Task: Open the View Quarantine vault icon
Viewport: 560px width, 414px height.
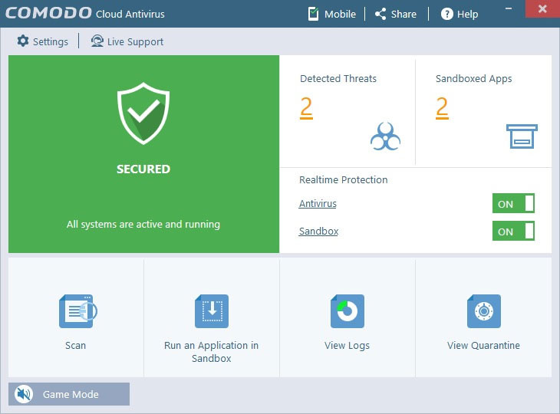Action: coord(484,310)
